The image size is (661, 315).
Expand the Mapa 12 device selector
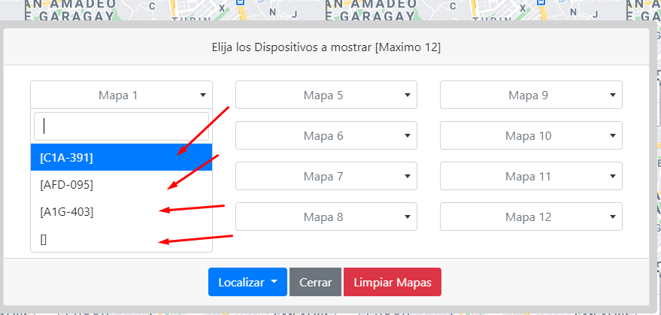pyautogui.click(x=530, y=217)
